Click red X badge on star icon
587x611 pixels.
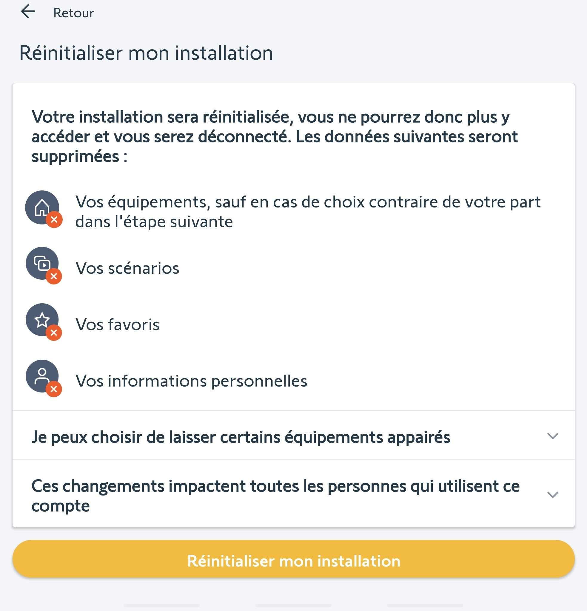[x=54, y=333]
